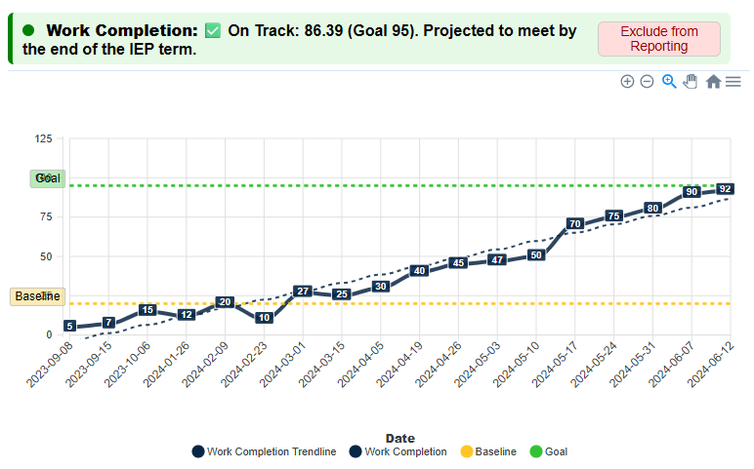Image resolution: width=754 pixels, height=469 pixels.
Task: Click the data point labeled 5
Action: point(69,326)
